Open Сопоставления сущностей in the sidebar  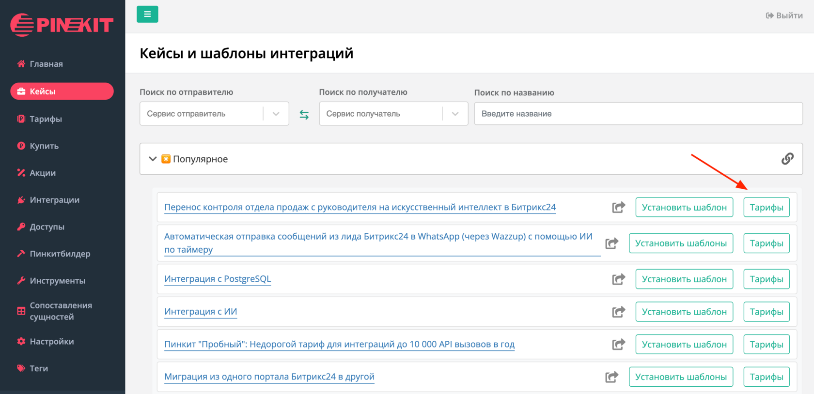pyautogui.click(x=61, y=311)
